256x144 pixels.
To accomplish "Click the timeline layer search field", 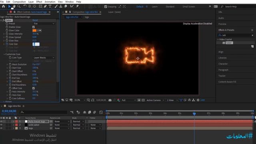I will 44,112.
